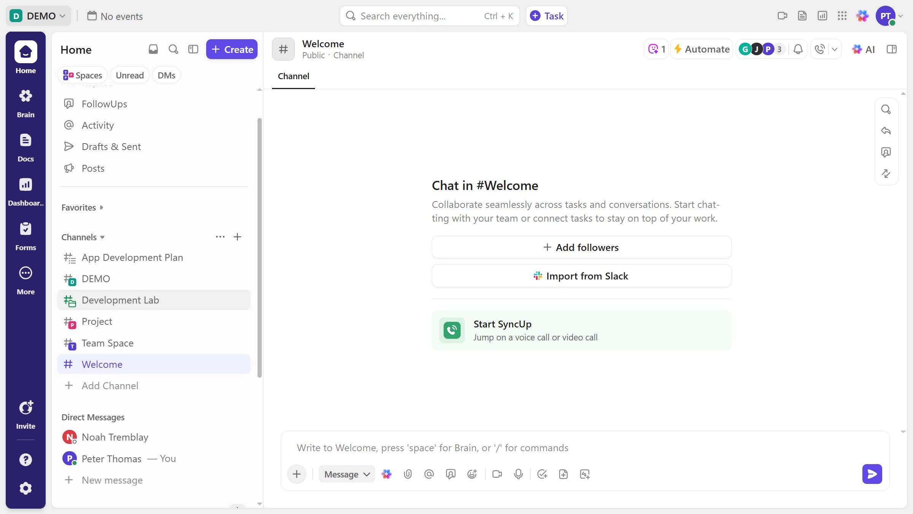Open the Message type dropdown
Viewport: 913px width, 514px height.
click(346, 474)
